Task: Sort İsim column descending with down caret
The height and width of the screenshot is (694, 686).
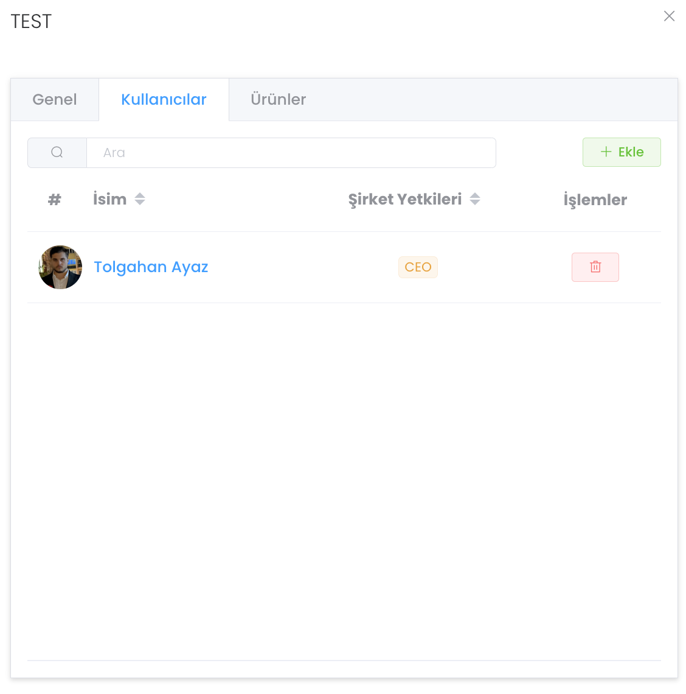Action: pos(140,203)
